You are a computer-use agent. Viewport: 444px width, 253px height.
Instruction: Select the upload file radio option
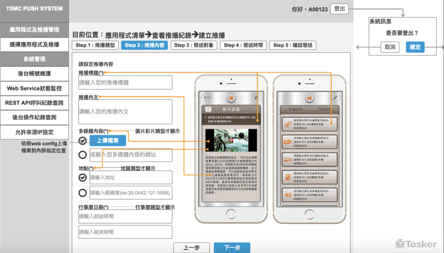click(83, 141)
